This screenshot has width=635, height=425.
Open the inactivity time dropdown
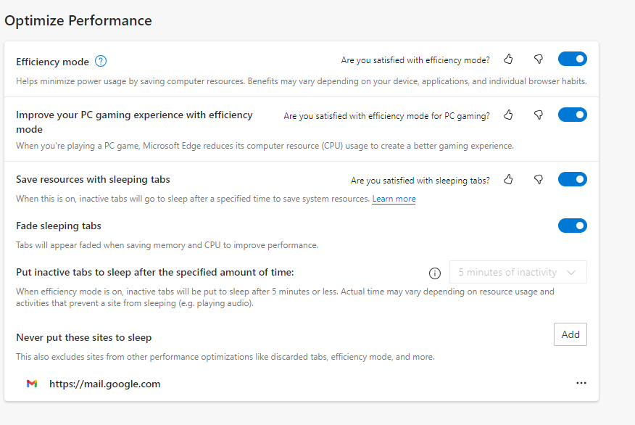(x=518, y=272)
